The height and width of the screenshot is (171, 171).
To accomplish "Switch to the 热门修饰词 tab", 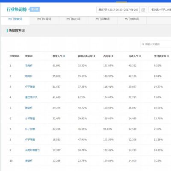I will pyautogui.click(x=132, y=19).
